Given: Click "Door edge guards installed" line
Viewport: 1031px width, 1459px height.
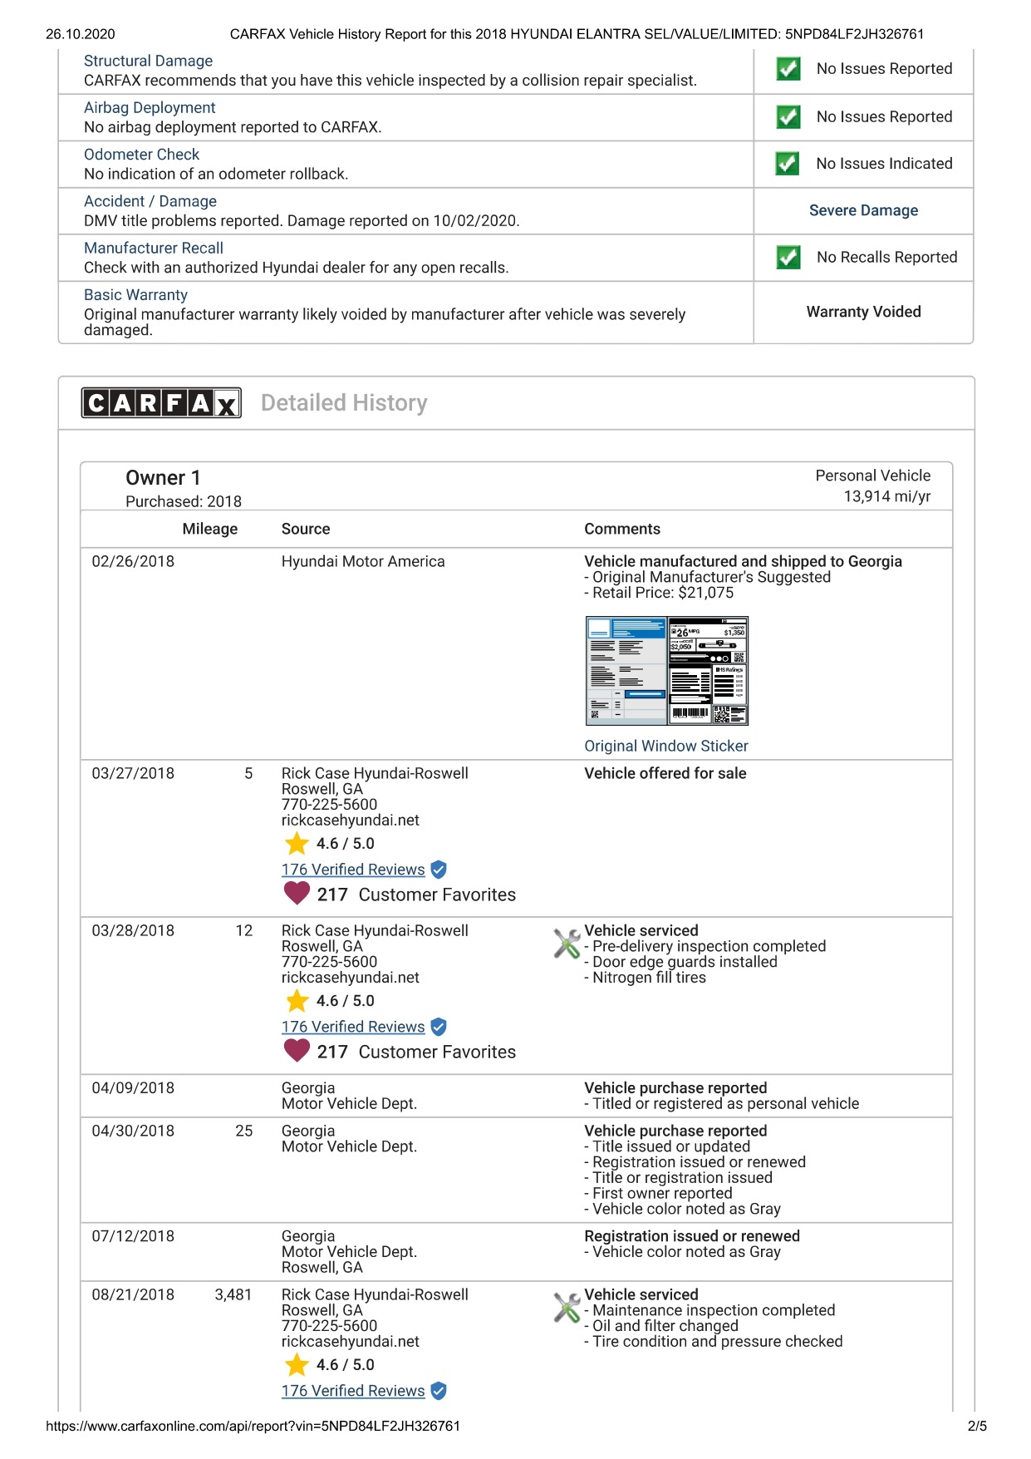Looking at the screenshot, I should (681, 962).
